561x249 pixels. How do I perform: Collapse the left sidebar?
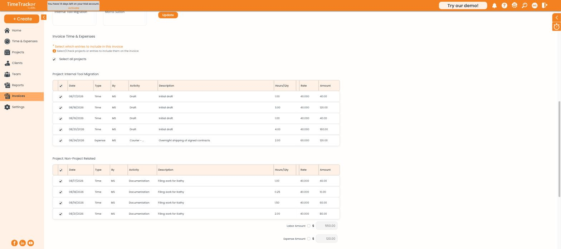click(x=44, y=17)
